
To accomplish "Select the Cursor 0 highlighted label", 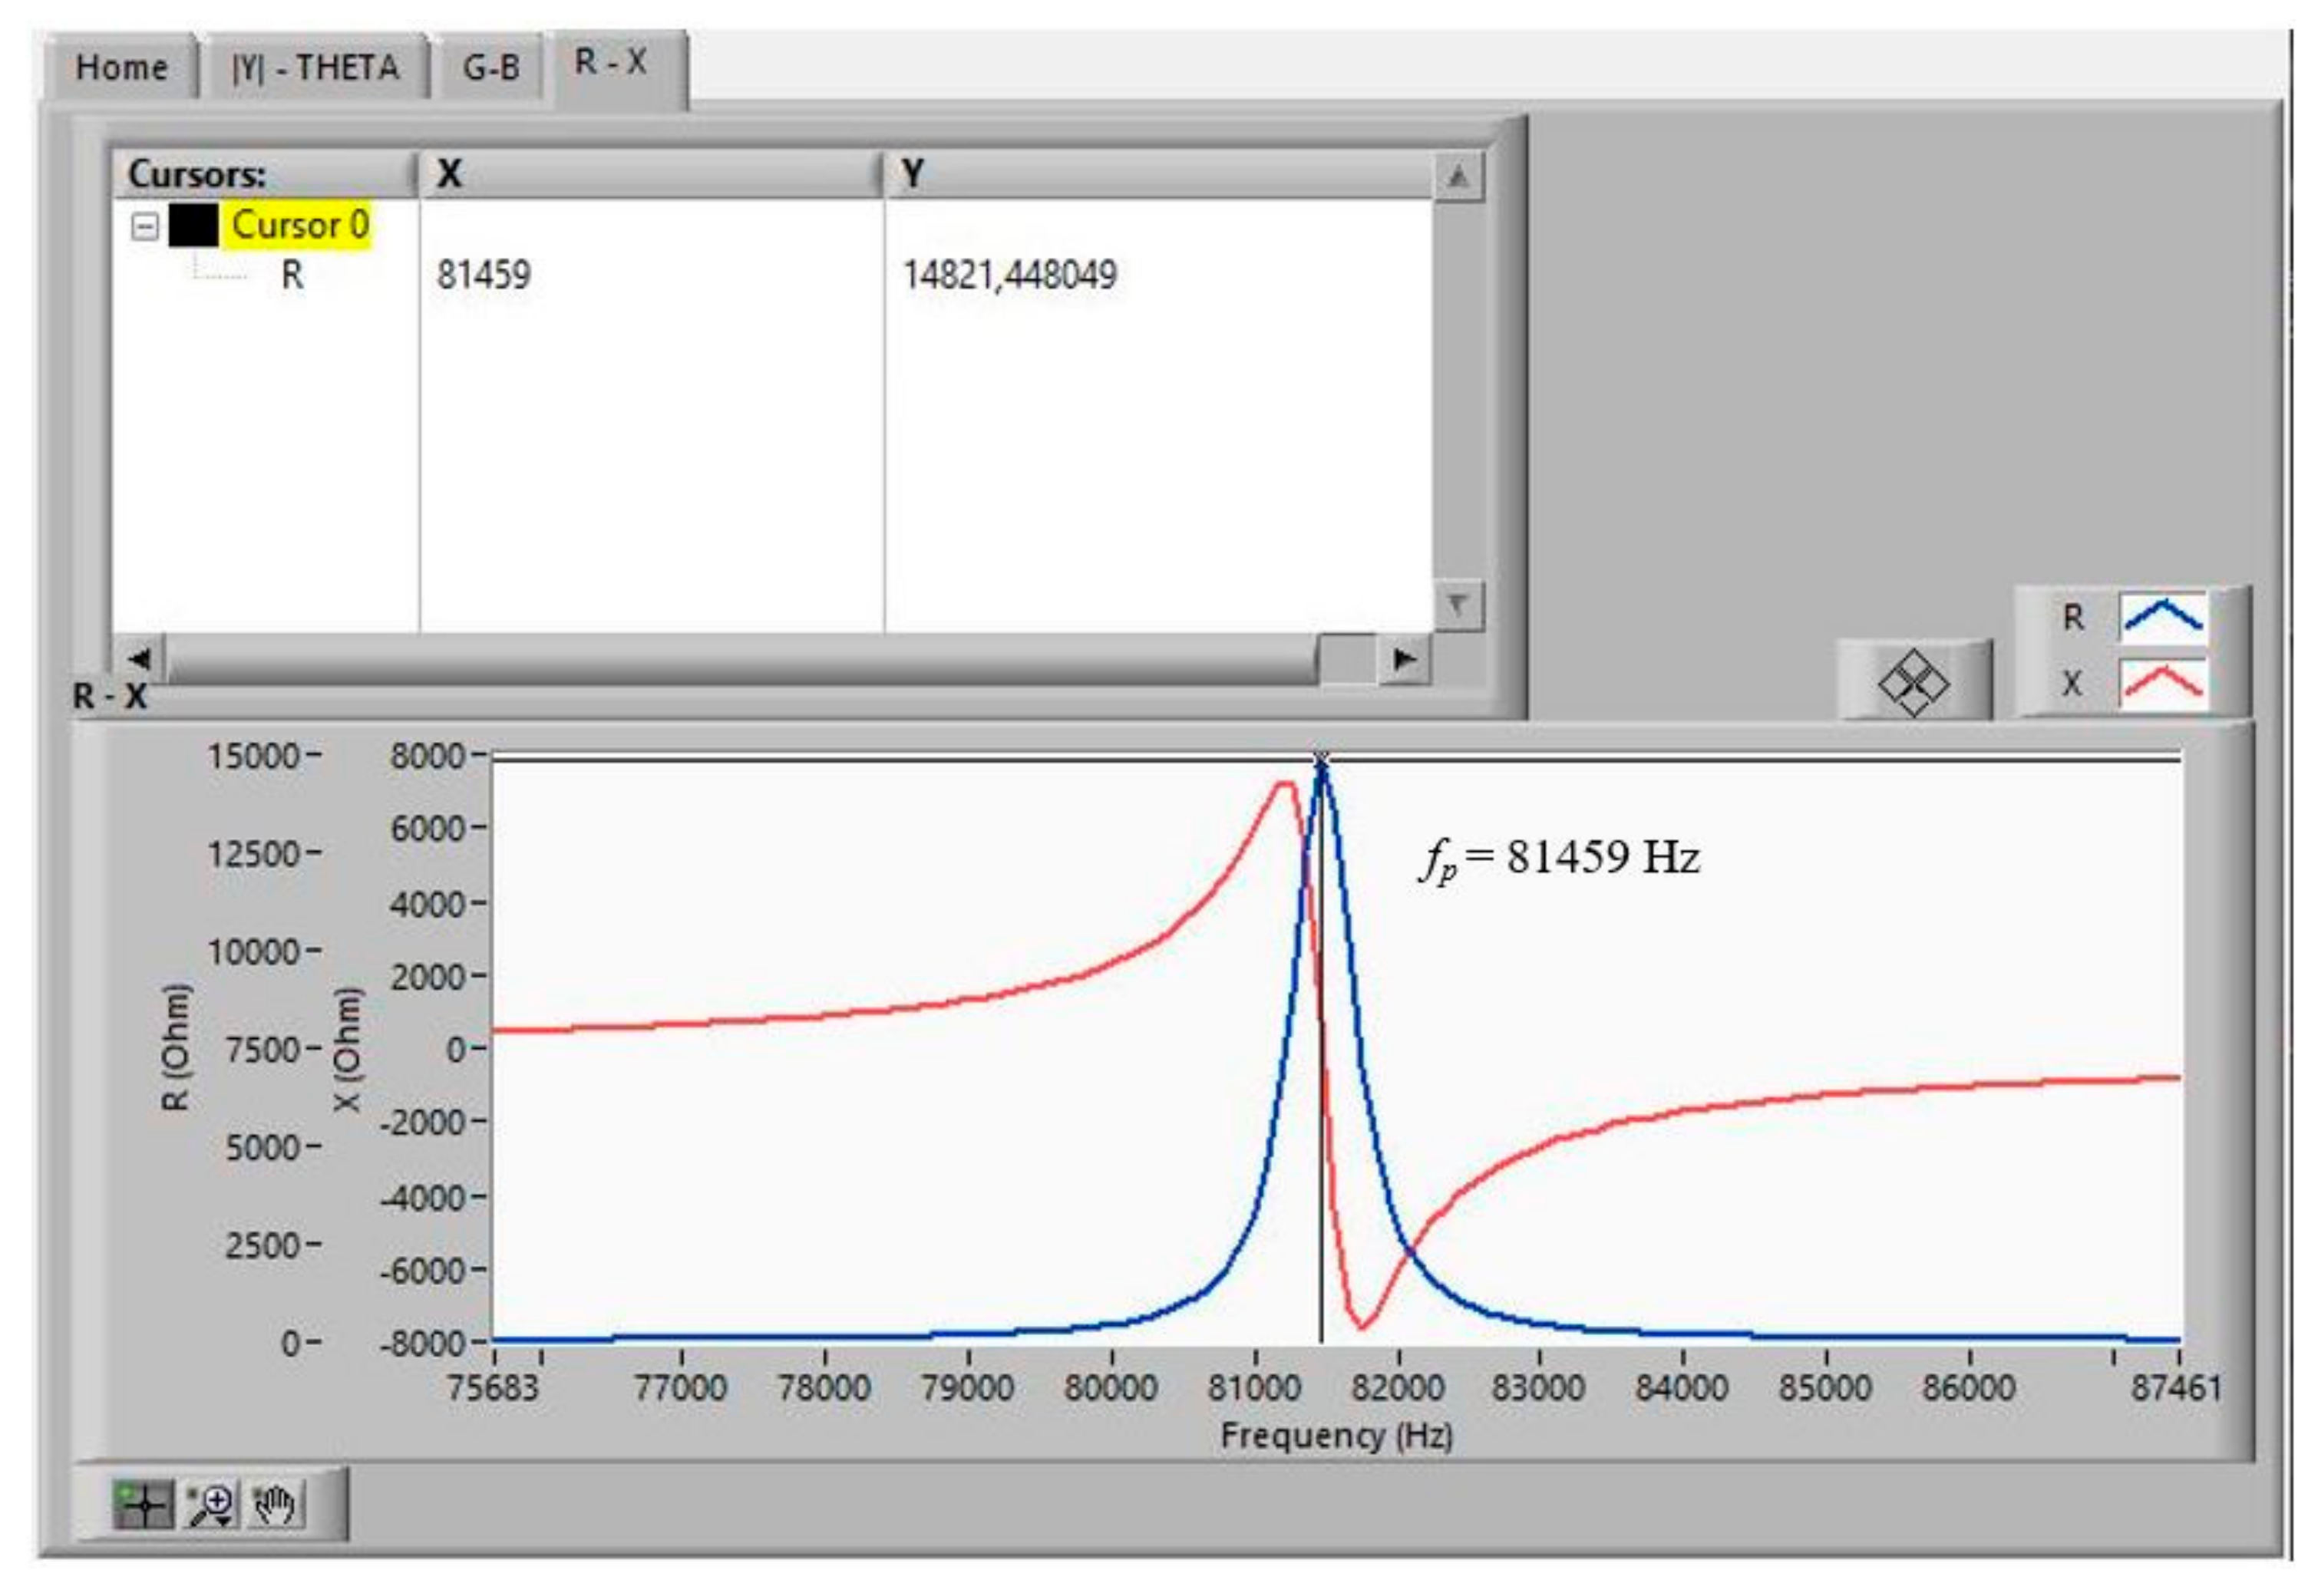I will (299, 225).
